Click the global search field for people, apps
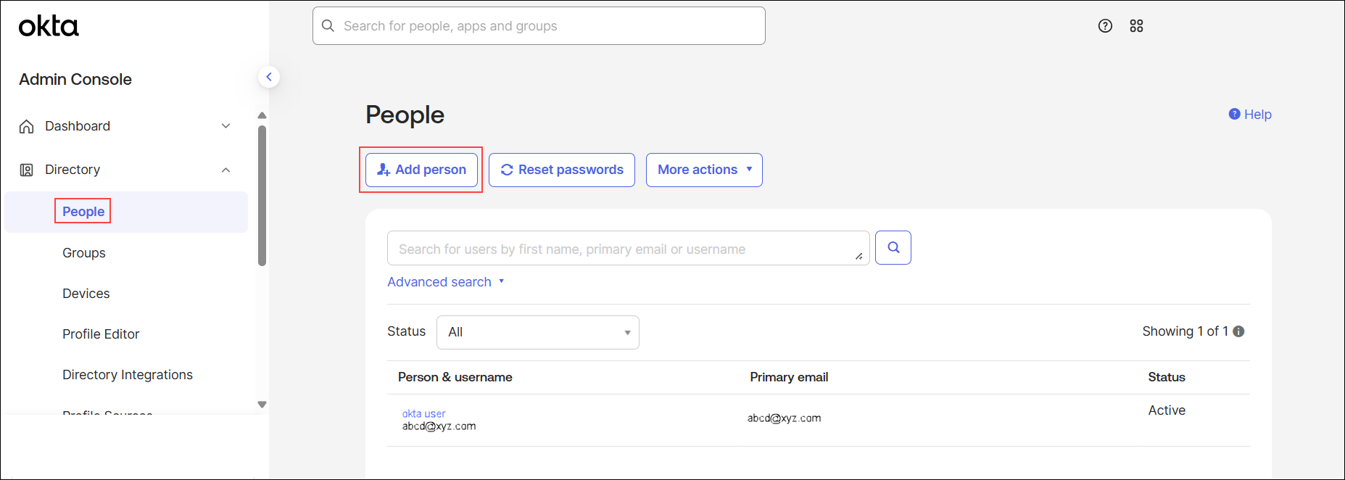 point(539,26)
